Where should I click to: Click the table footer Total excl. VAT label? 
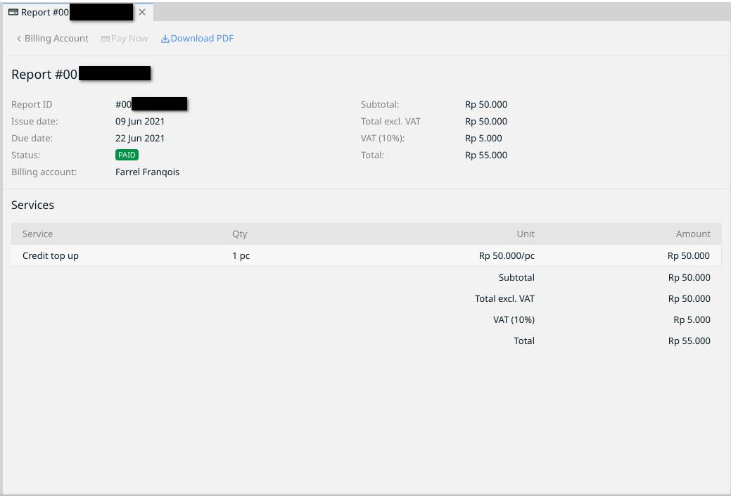[504, 298]
